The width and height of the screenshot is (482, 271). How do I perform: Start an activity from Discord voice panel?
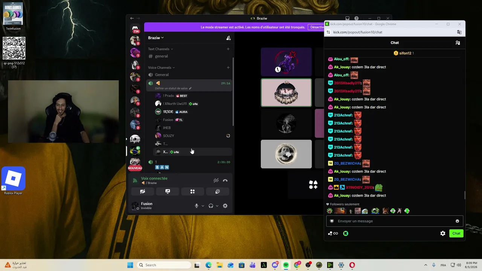point(192,192)
